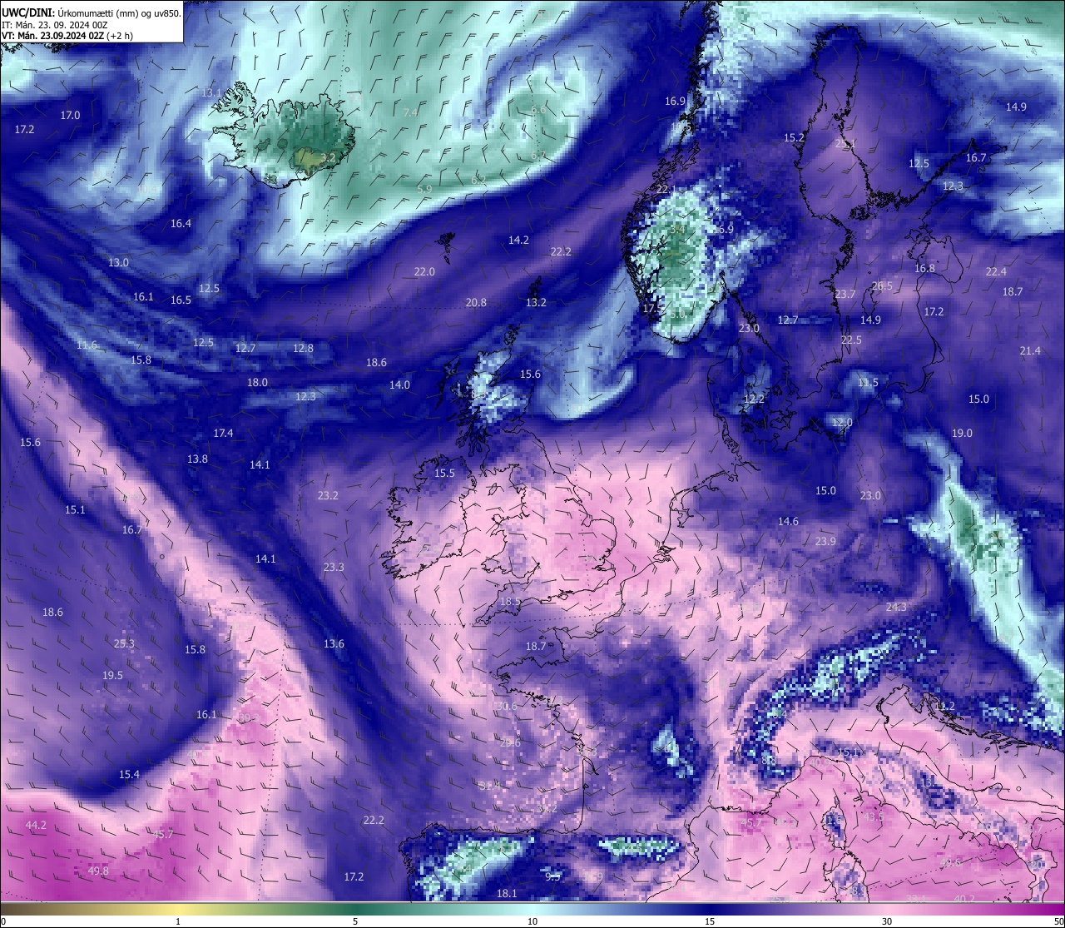Click the 18.0 value west of Scotland
Viewport: 1065px width, 928px height.
click(257, 382)
